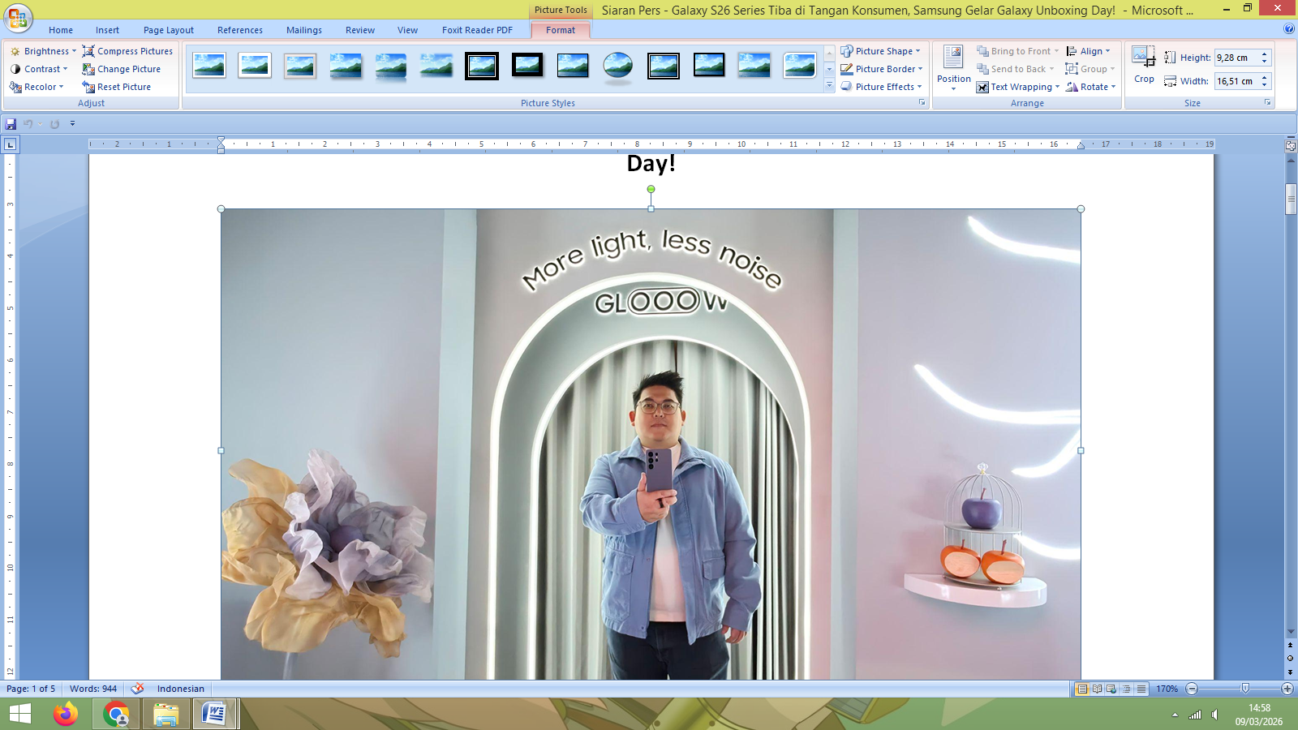Open the Select Browse Object button
Screen dimensions: 1298x730
click(x=1291, y=658)
